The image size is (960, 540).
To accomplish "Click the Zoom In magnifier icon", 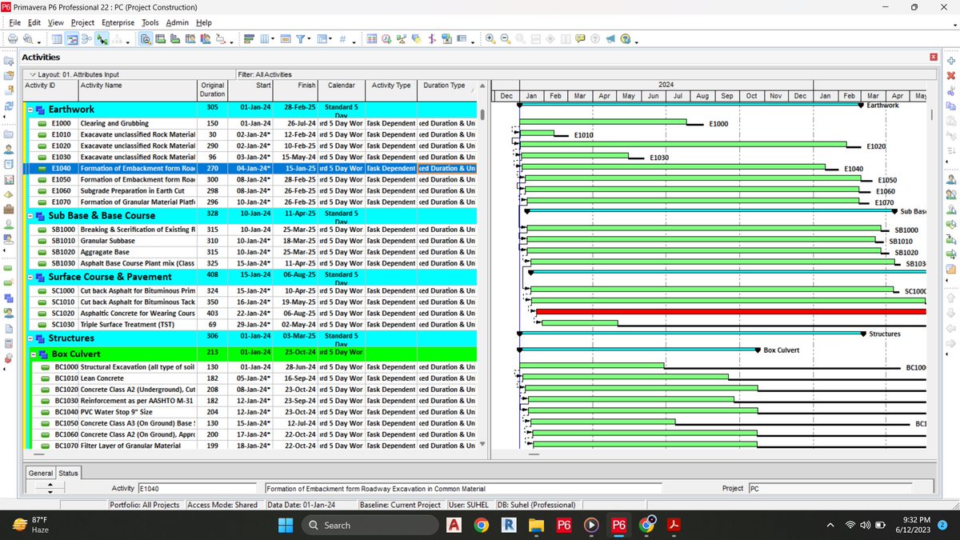I will click(490, 38).
